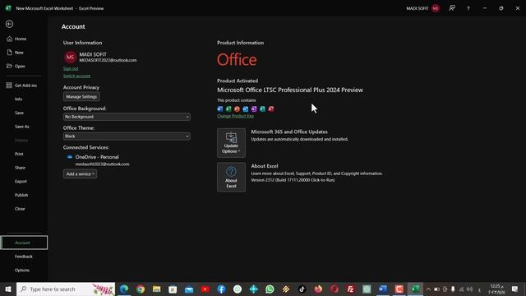This screenshot has width=526, height=296.
Task: Open the Office Theme dropdown
Action: point(127,136)
